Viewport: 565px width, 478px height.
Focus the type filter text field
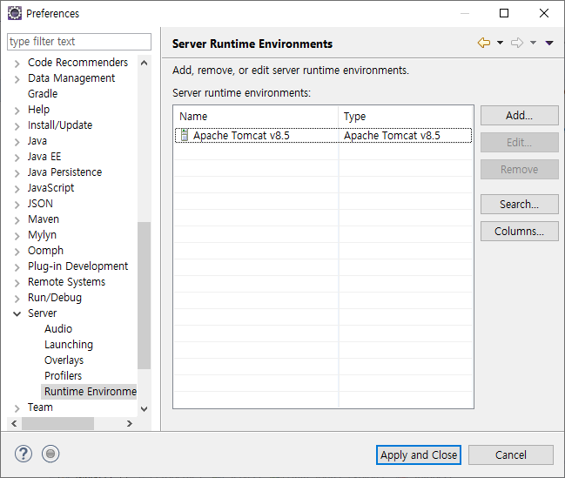[79, 42]
